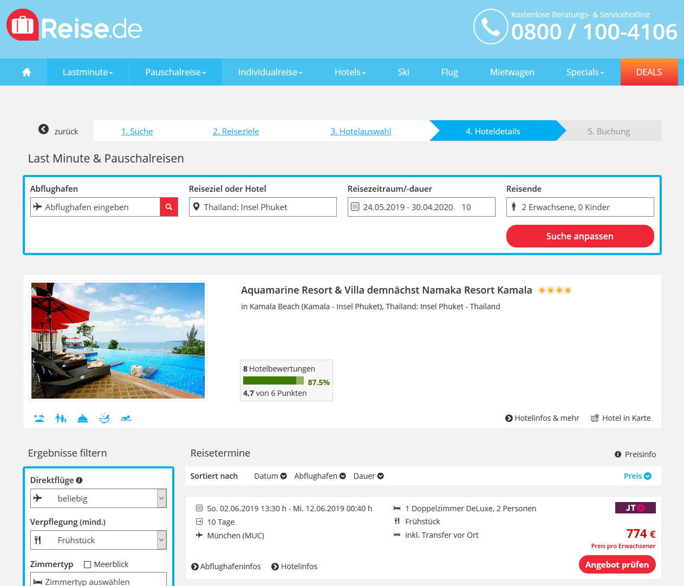Click the four-star hotel rating icons
This screenshot has height=586, width=684.
tap(555, 290)
